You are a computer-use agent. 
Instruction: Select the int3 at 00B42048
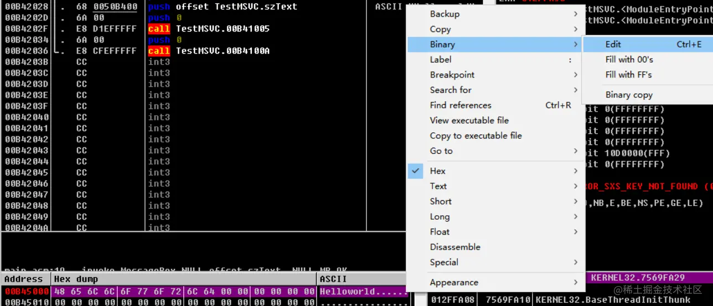[159, 206]
